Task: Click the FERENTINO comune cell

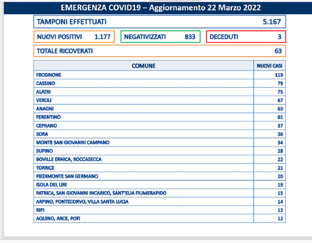Action: (144, 117)
